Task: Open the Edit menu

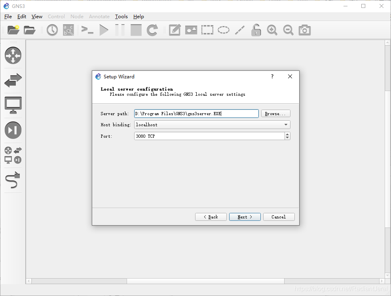Action: [x=22, y=17]
